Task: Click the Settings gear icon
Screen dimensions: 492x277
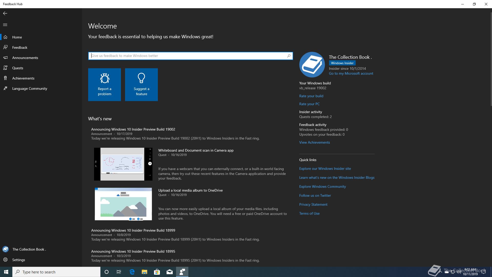Action: tap(5, 260)
